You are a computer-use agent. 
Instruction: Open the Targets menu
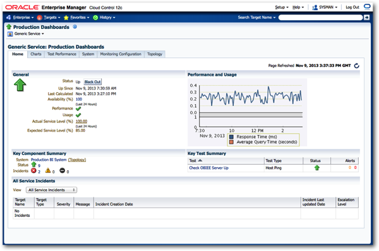[x=52, y=18]
